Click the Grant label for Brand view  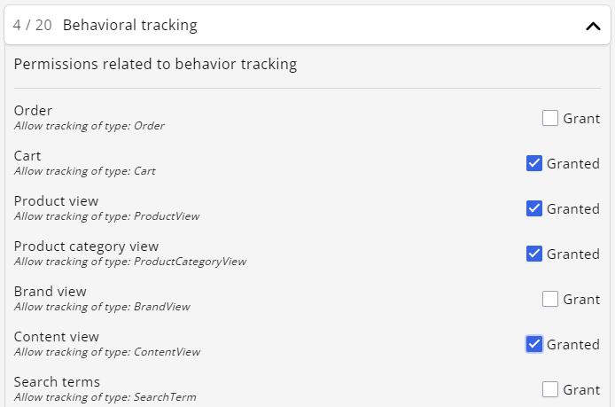(x=581, y=299)
